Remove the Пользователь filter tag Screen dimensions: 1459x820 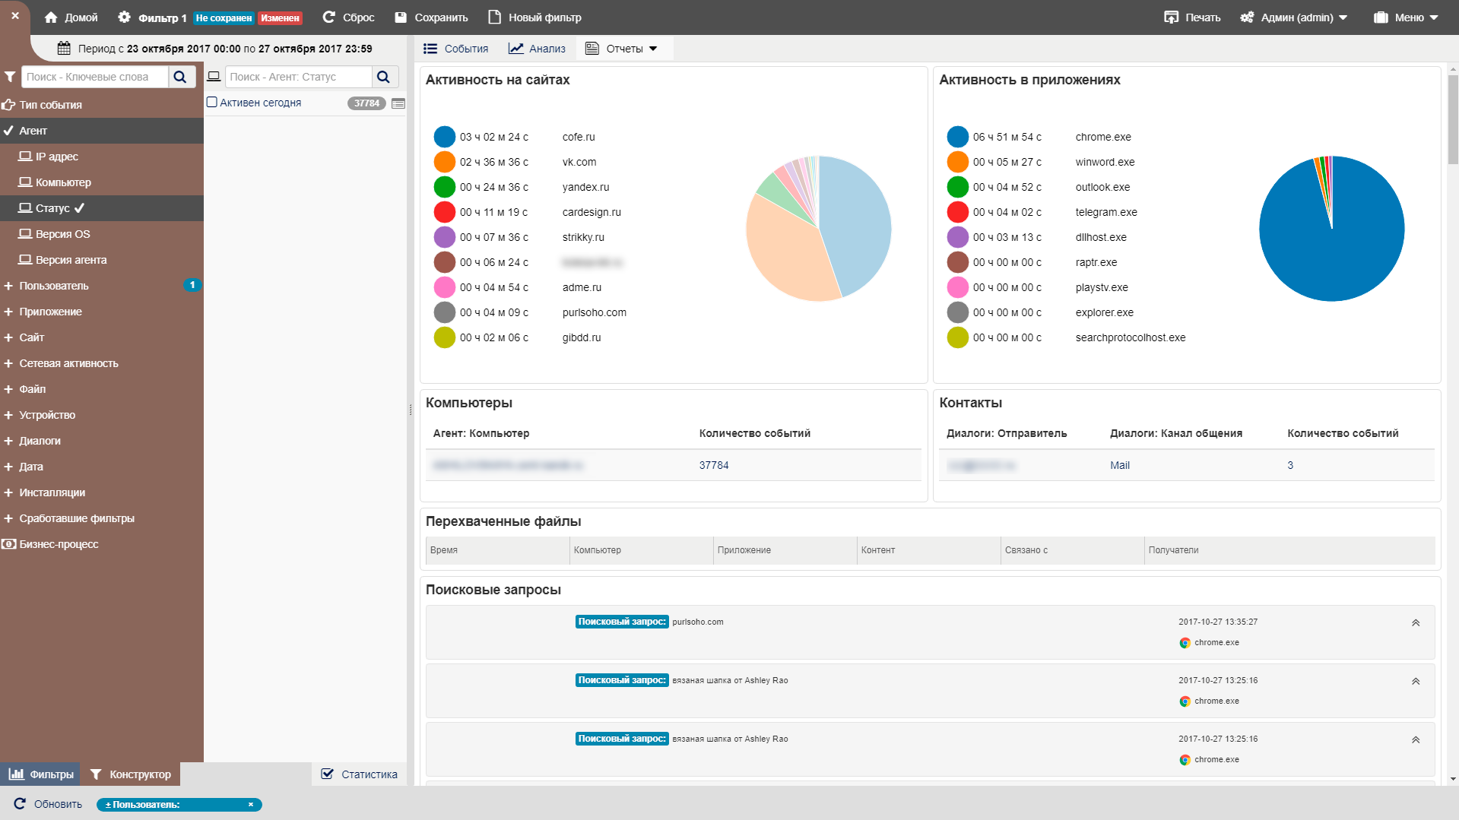251,805
